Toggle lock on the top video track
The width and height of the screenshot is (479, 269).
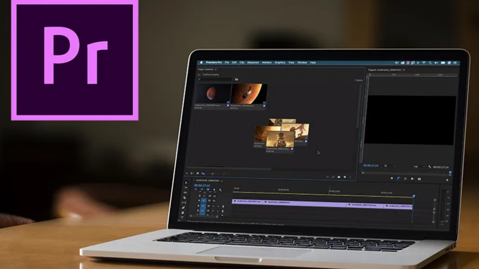(199, 196)
